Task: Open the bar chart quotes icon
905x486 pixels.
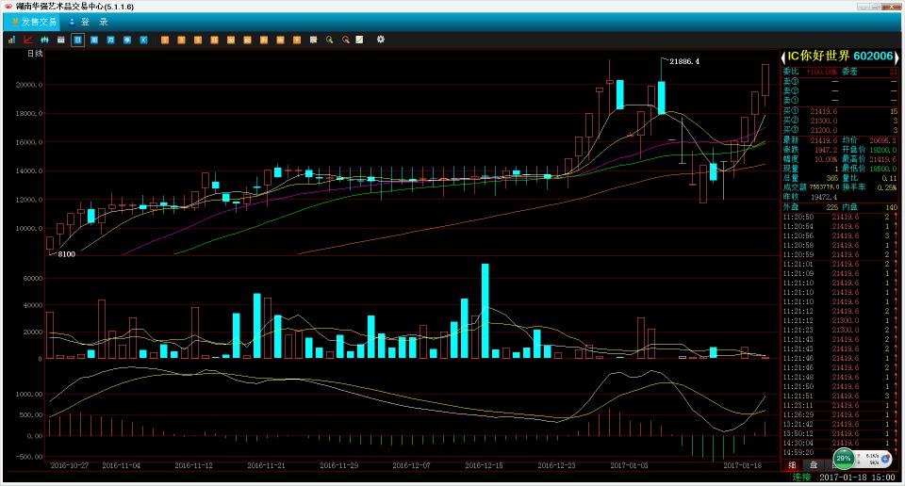Action: pyautogui.click(x=11, y=40)
